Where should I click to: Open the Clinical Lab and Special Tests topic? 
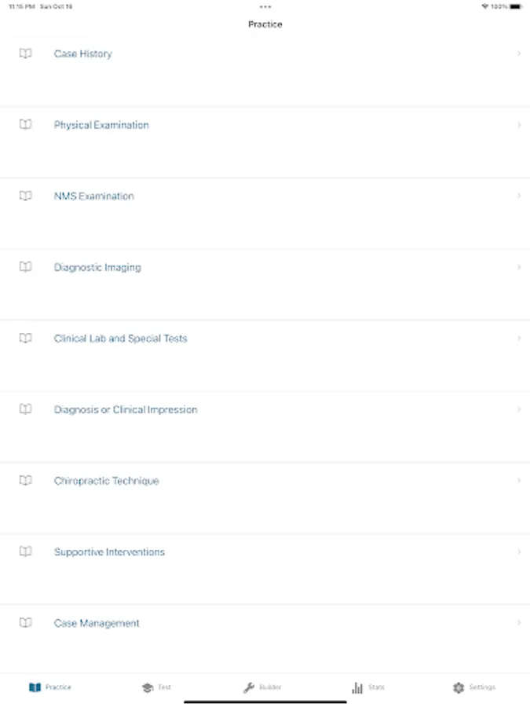tap(121, 339)
